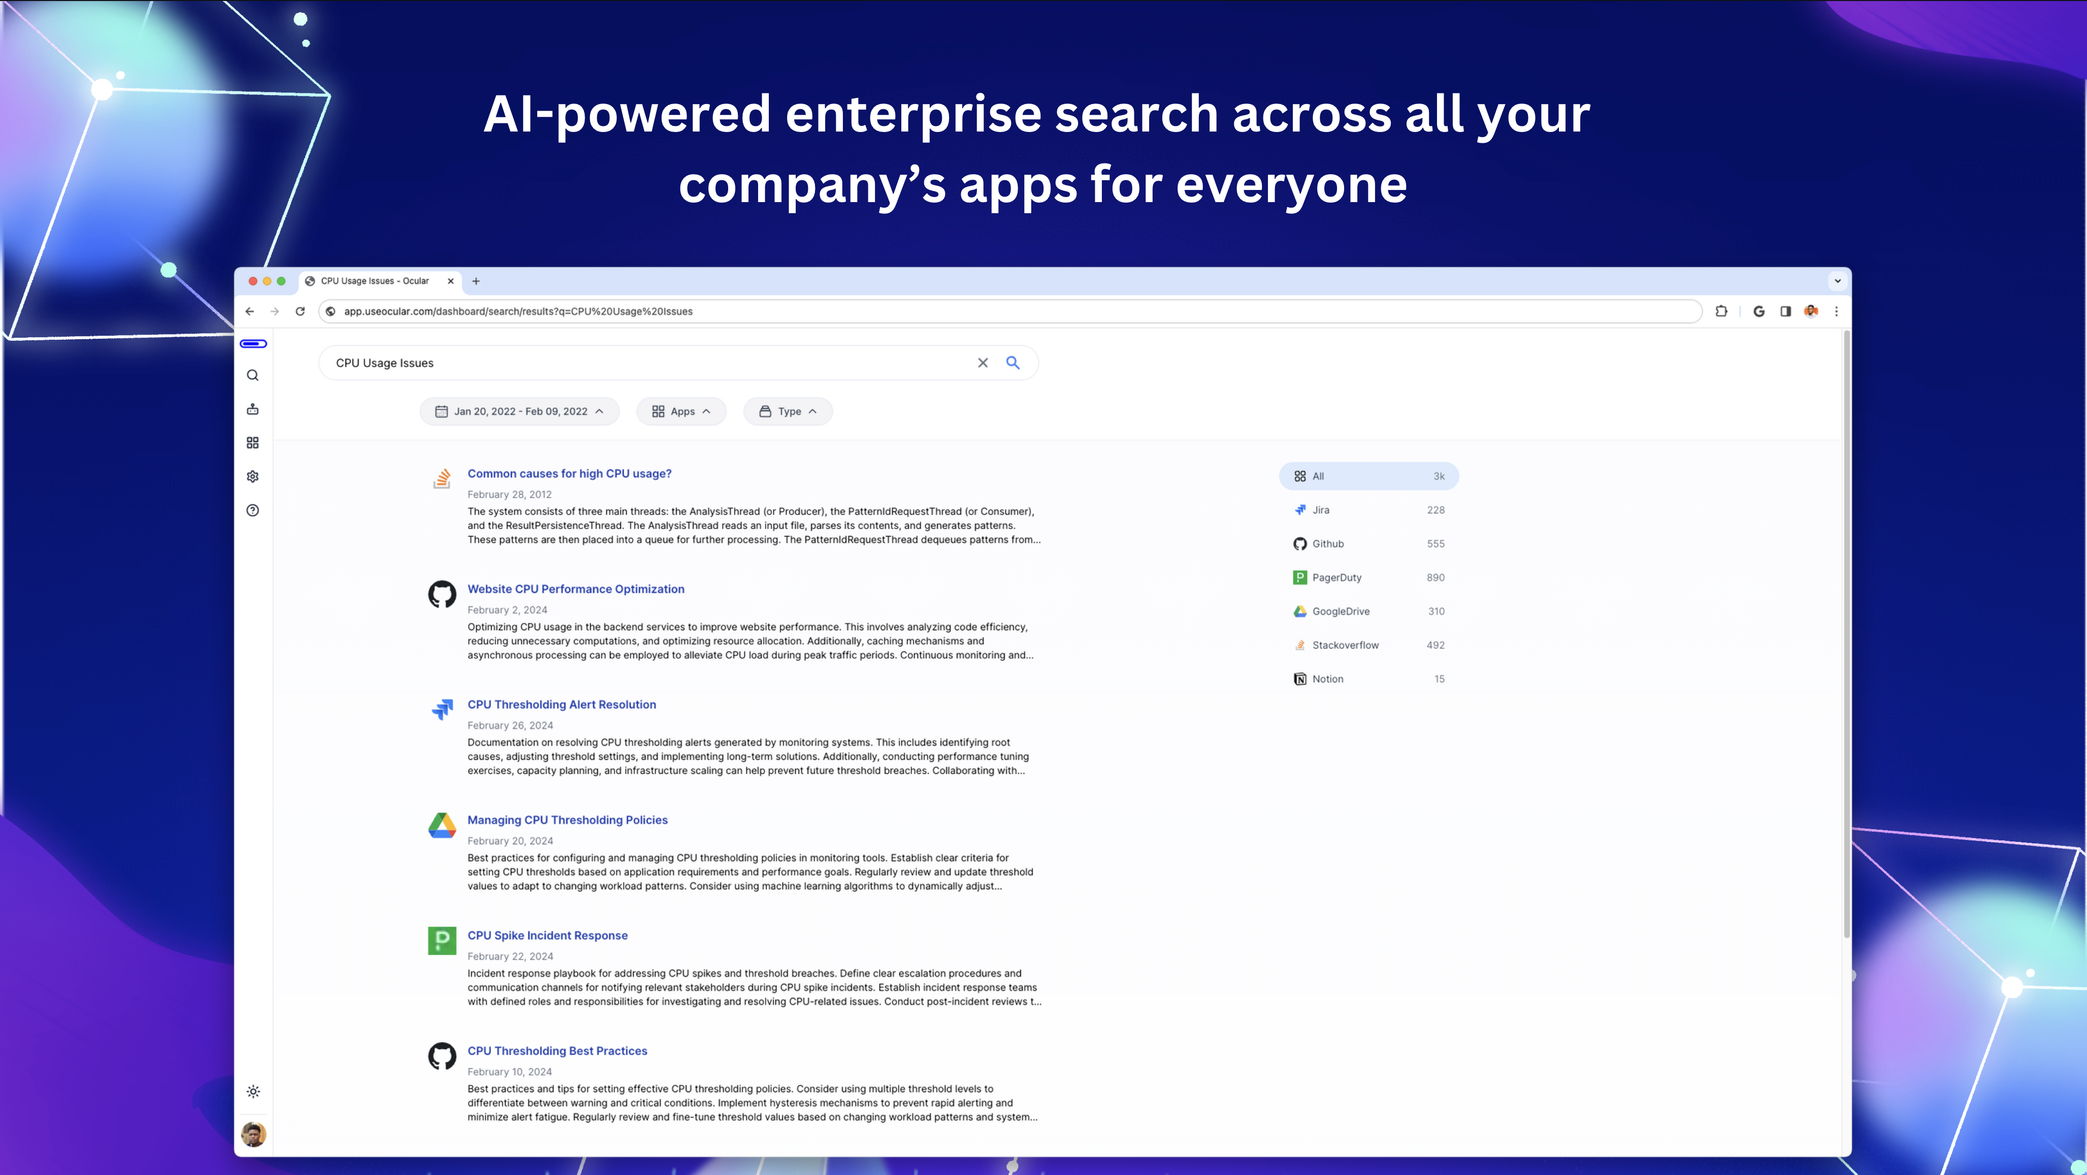This screenshot has height=1175, width=2087.
Task: Toggle light/dark theme sun icon
Action: [253, 1092]
